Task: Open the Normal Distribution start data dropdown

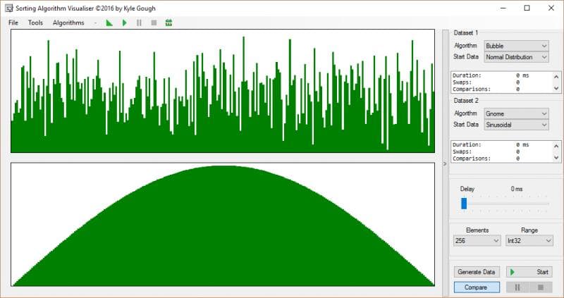Action: point(516,57)
